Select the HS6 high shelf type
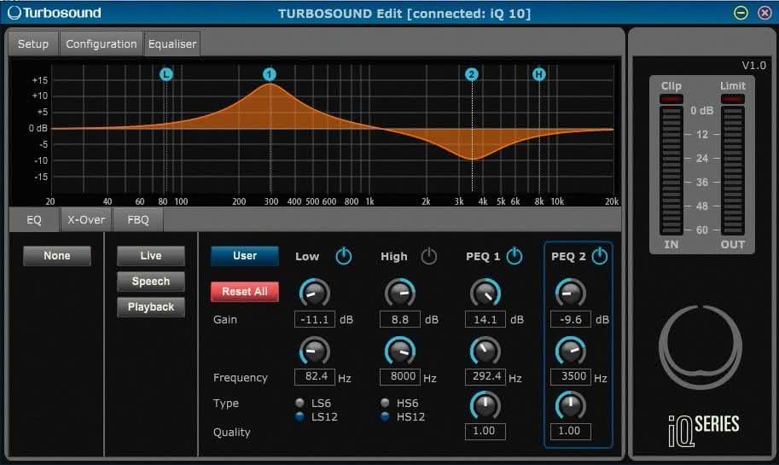 (x=385, y=403)
